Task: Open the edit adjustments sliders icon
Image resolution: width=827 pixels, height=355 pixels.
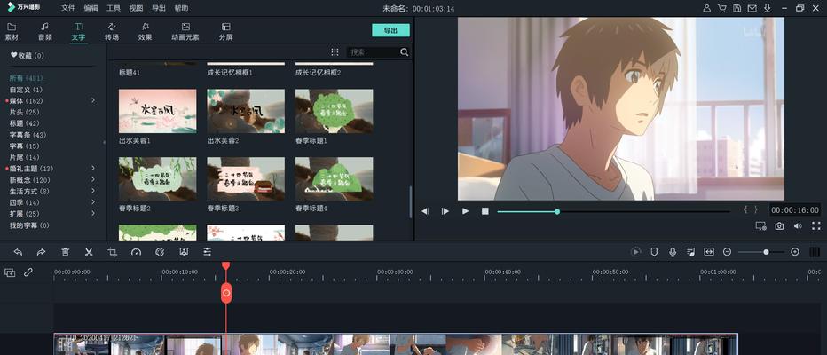Action: coord(208,252)
